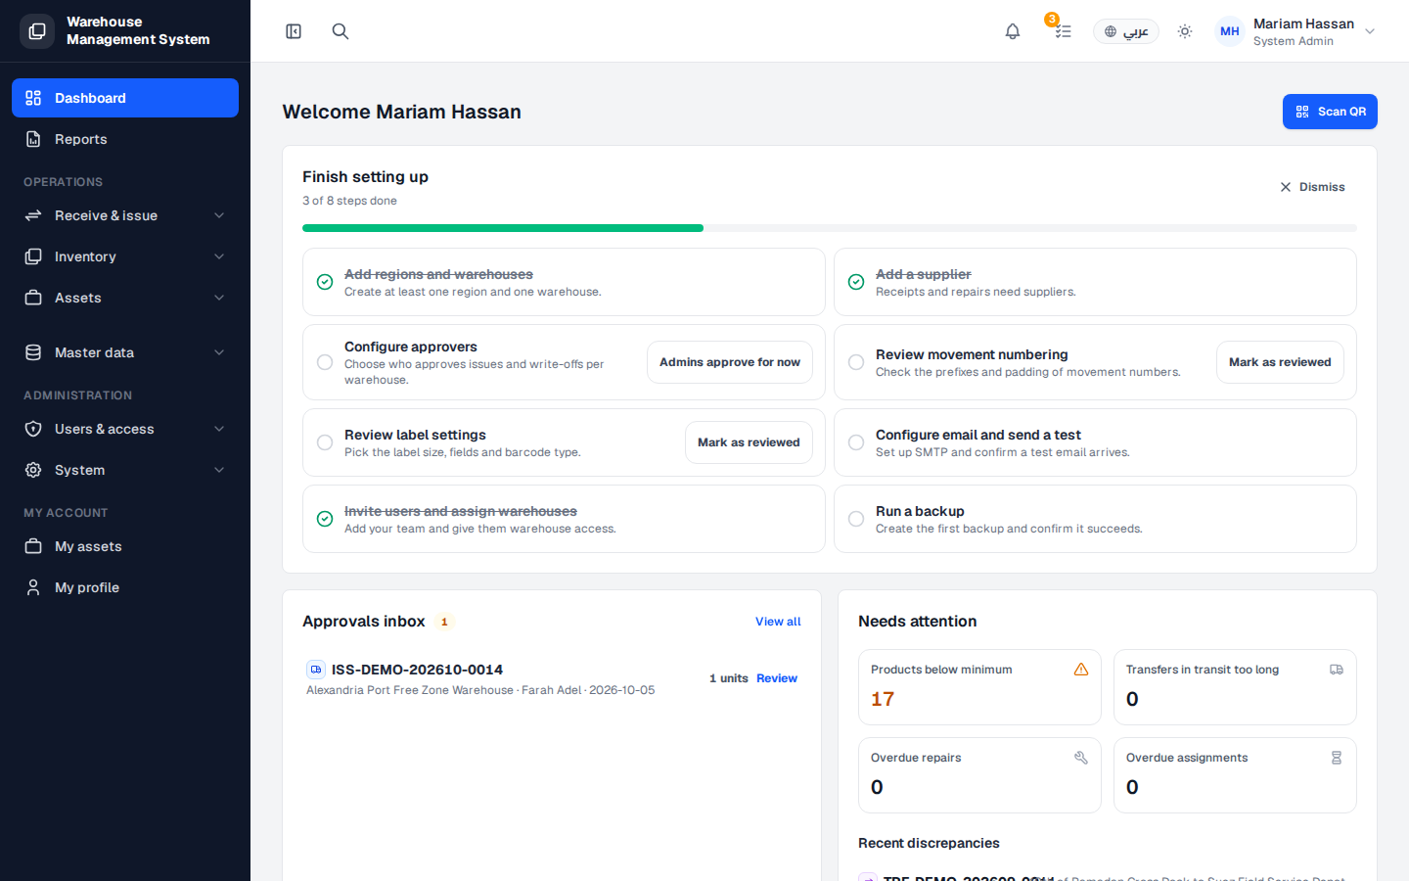The image size is (1409, 881).
Task: Tick the Run a backup step circle
Action: pos(856,519)
